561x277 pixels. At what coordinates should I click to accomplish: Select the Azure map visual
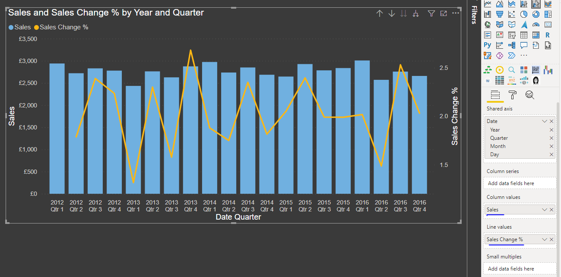click(524, 25)
